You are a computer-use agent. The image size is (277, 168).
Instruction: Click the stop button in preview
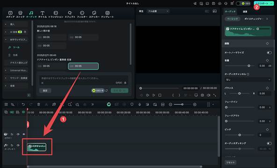coord(160,95)
